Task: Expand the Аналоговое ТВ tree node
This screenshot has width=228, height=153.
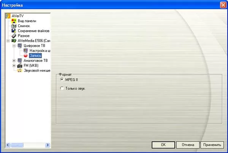Action: pos(14,60)
